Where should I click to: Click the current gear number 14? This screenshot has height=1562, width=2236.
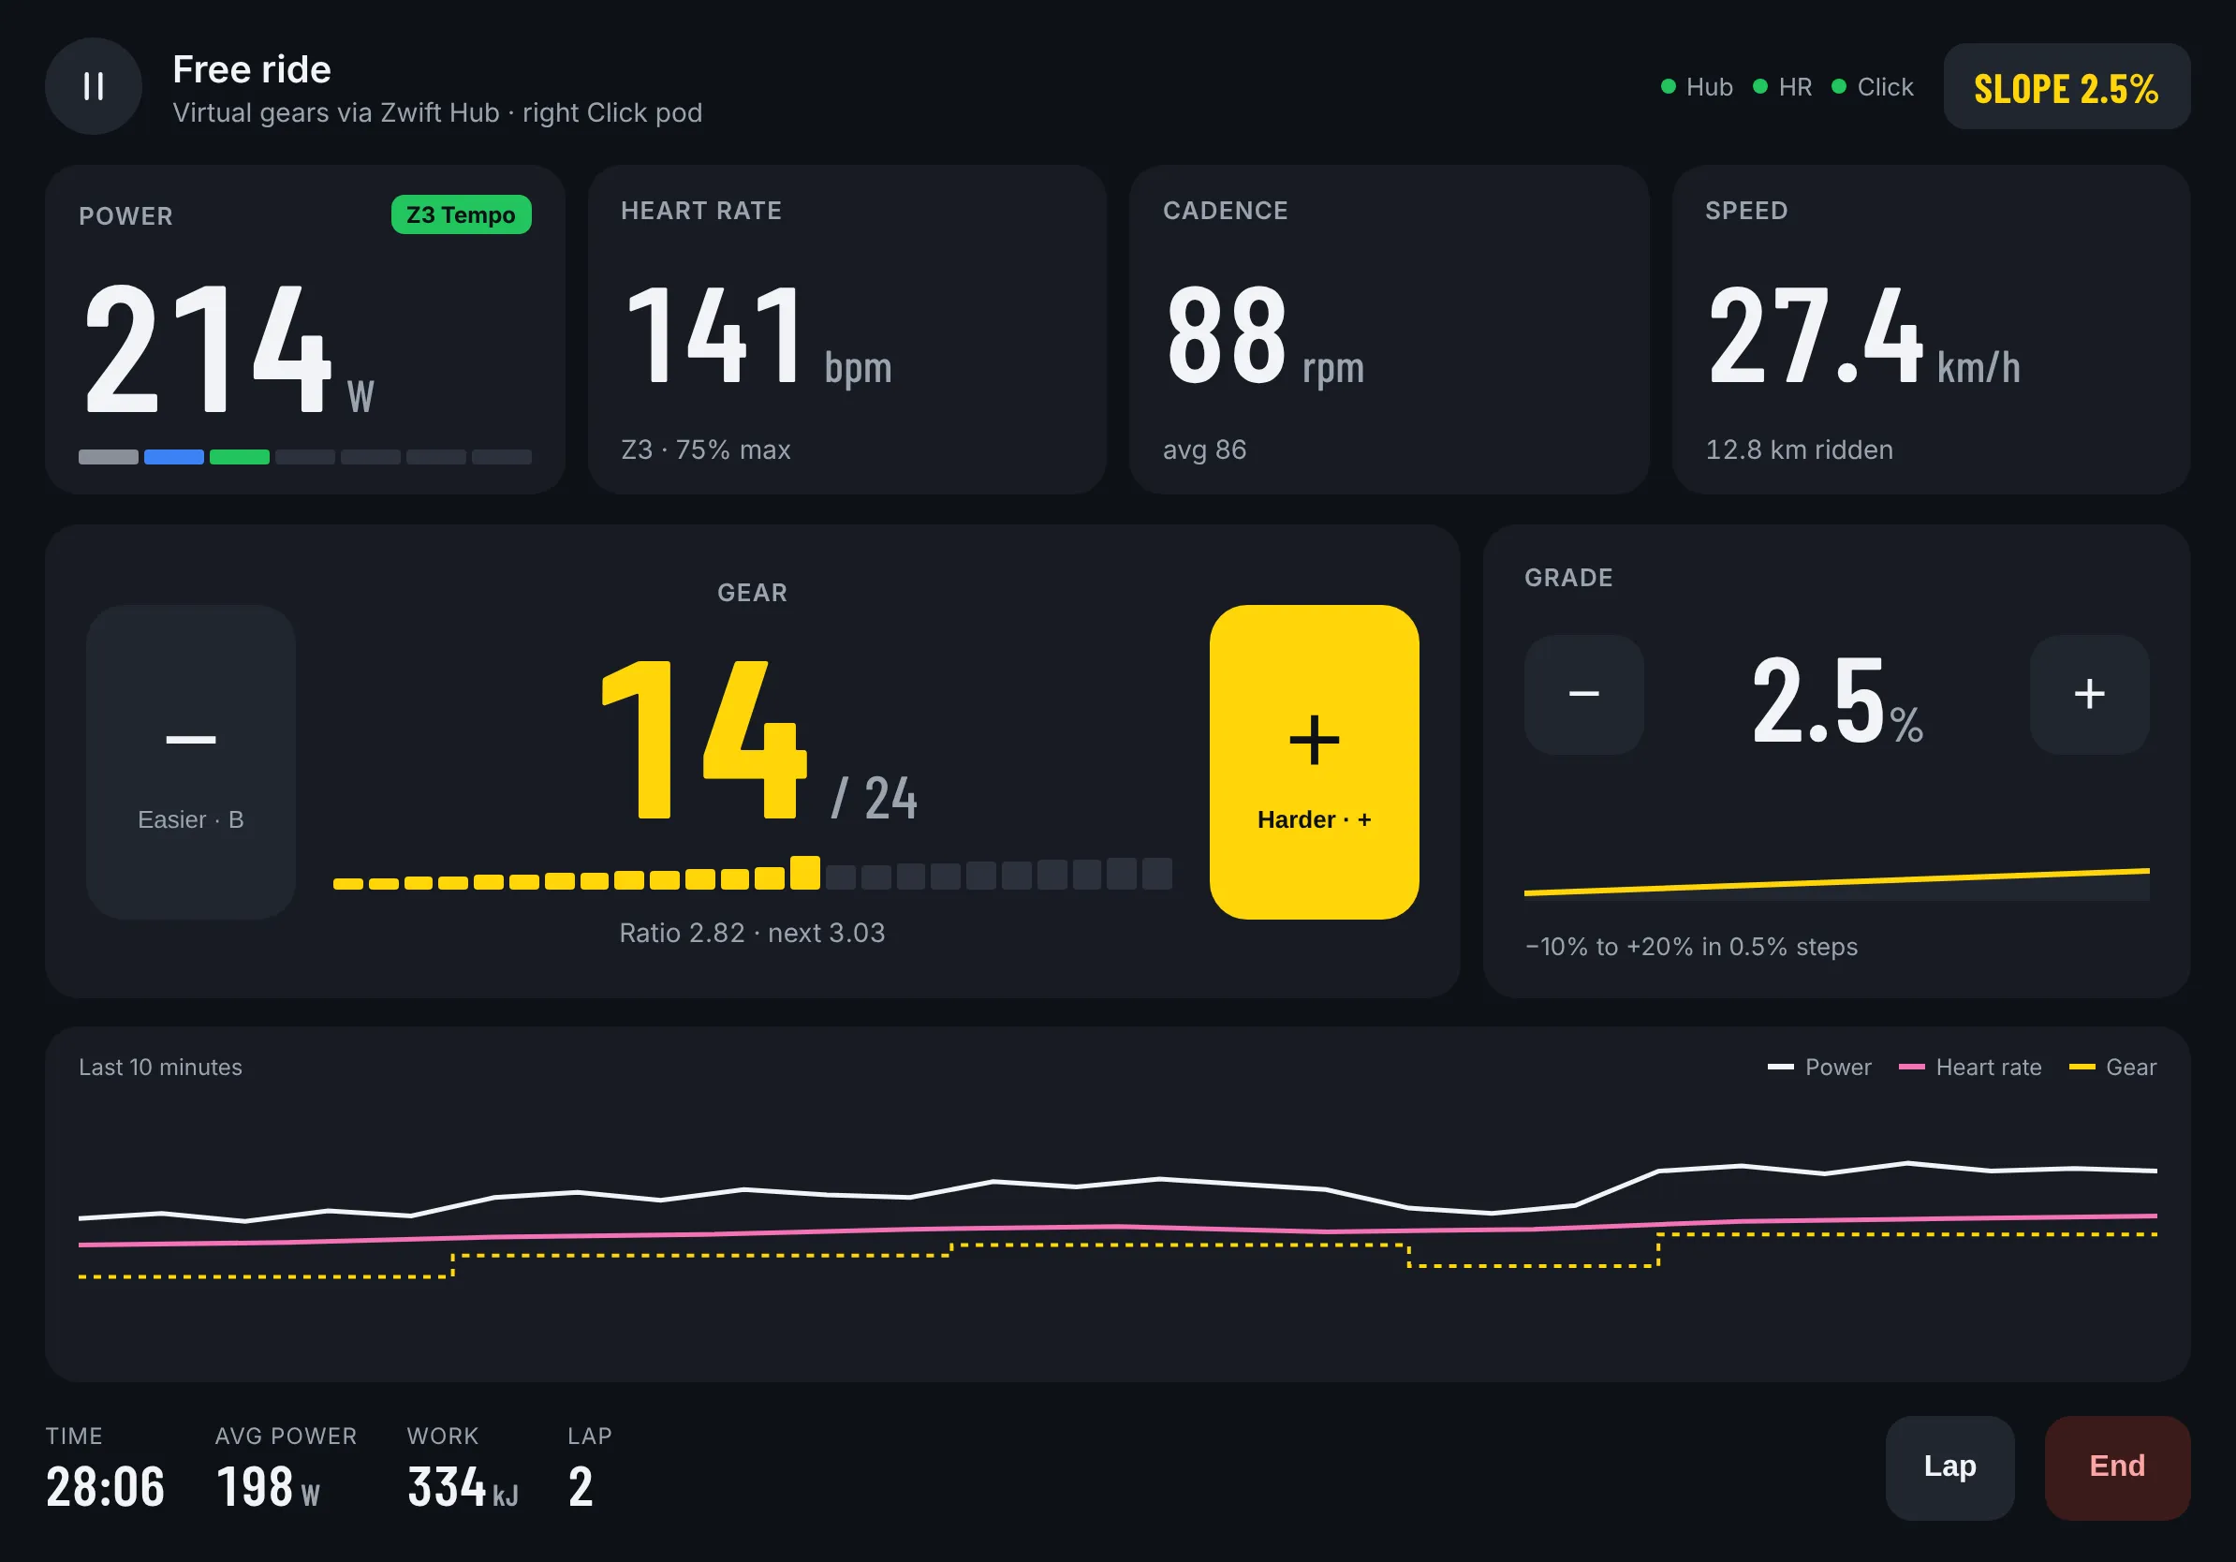pos(704,740)
